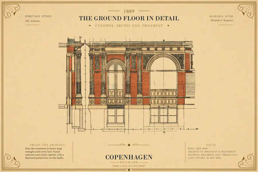This screenshot has width=258, height=172.
Task: Click the "DENMARK" caption under Copenhagen
Action: point(129,163)
